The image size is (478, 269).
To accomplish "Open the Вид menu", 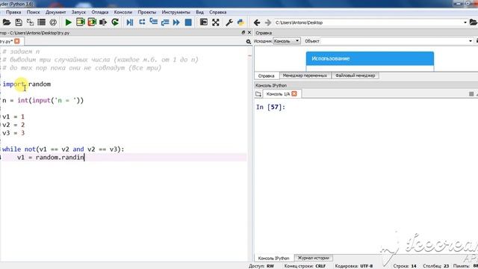I will coord(199,12).
